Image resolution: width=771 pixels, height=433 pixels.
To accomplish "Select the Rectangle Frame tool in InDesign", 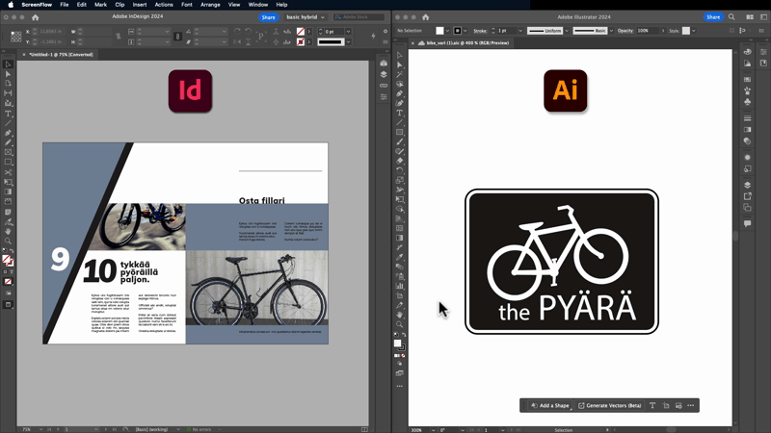I will 8,153.
